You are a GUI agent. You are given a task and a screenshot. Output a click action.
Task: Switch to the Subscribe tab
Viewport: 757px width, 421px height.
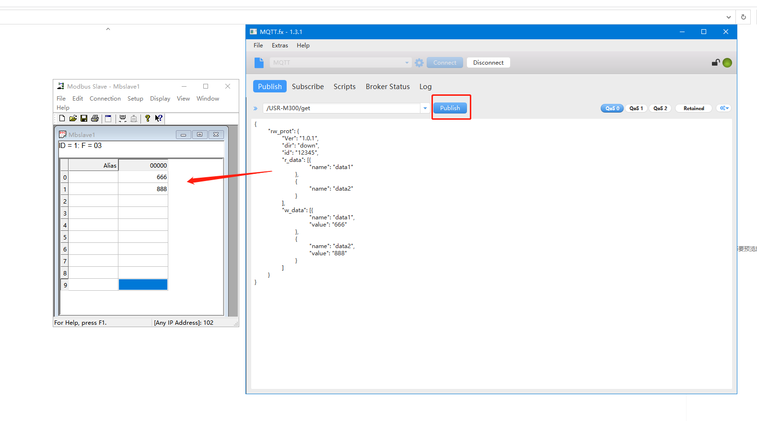coord(308,87)
